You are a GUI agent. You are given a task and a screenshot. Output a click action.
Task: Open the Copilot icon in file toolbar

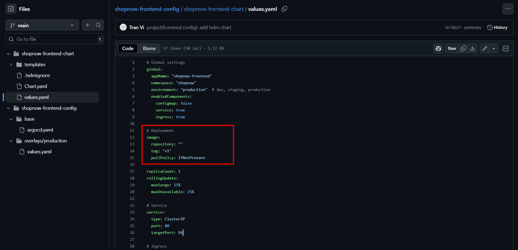(x=438, y=48)
